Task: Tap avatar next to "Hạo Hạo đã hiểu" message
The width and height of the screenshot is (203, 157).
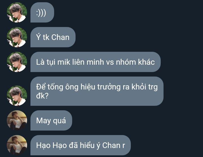Action: tap(17, 145)
